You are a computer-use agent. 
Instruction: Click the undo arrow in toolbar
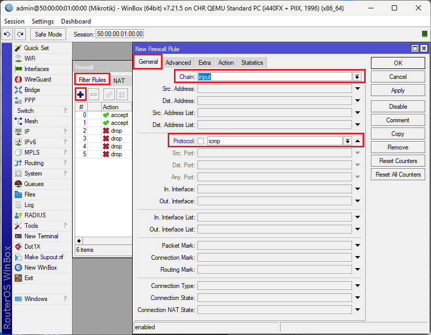(x=7, y=34)
